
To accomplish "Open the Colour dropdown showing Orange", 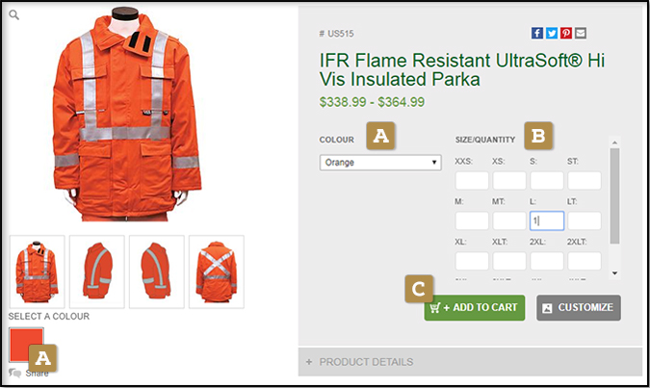I will (x=380, y=163).
